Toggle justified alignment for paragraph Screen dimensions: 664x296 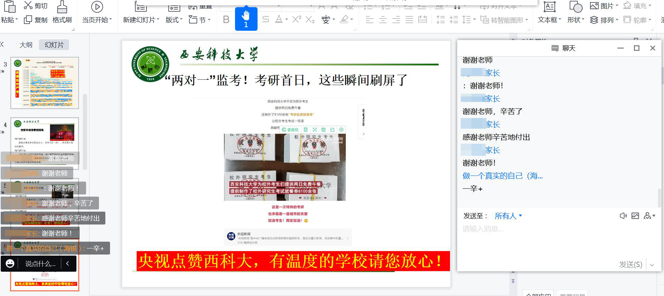click(409, 20)
